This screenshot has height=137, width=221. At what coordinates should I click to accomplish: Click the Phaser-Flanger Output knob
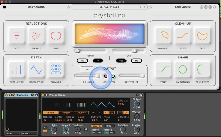tap(137, 104)
